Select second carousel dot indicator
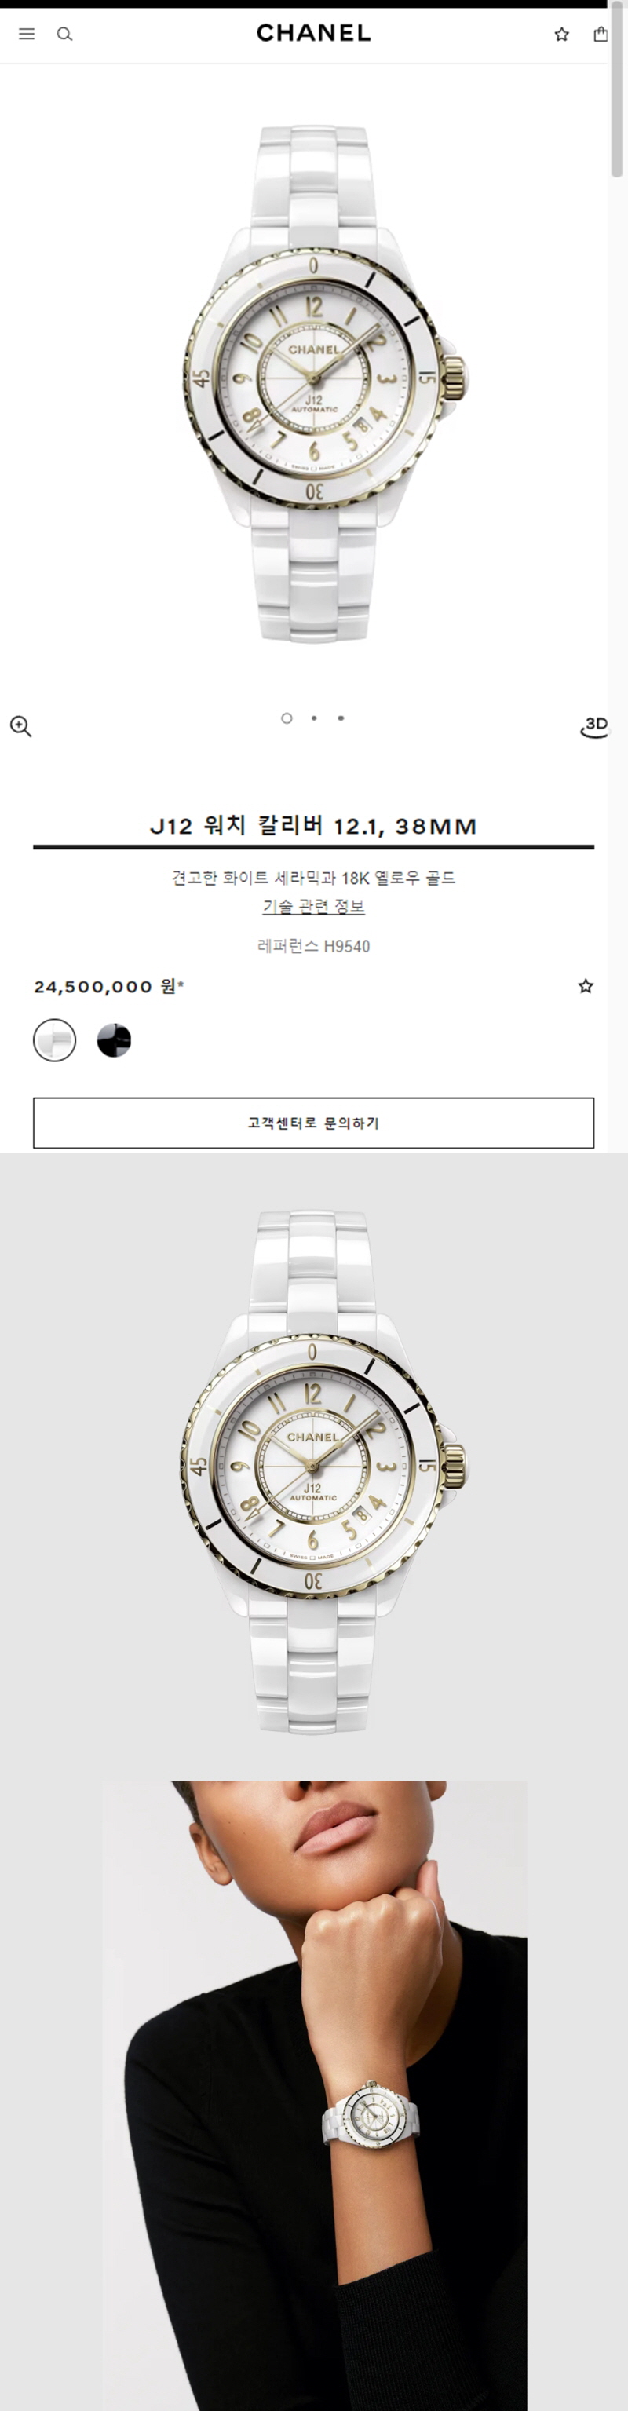Screen dimensions: 628x2411 (x=313, y=718)
